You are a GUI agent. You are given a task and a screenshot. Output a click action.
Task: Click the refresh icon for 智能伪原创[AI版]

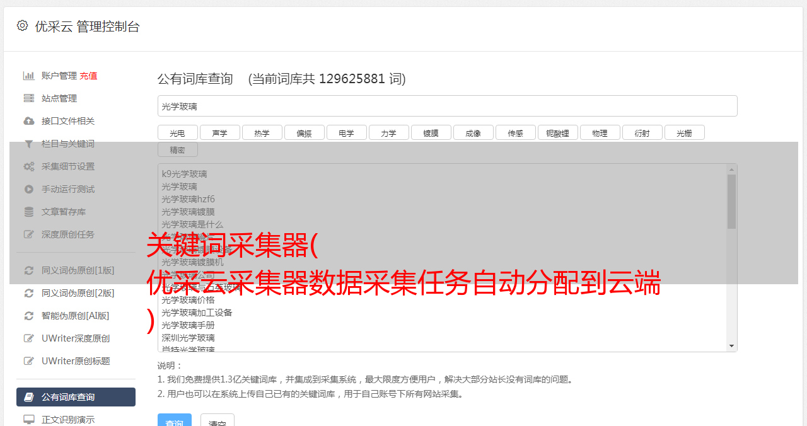[28, 316]
